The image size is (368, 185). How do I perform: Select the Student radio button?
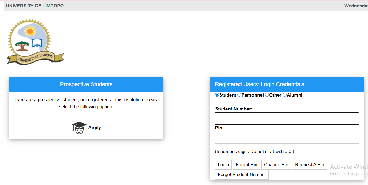(x=217, y=95)
